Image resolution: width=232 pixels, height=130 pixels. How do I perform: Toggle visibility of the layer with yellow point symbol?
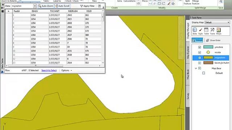(x=200, y=52)
